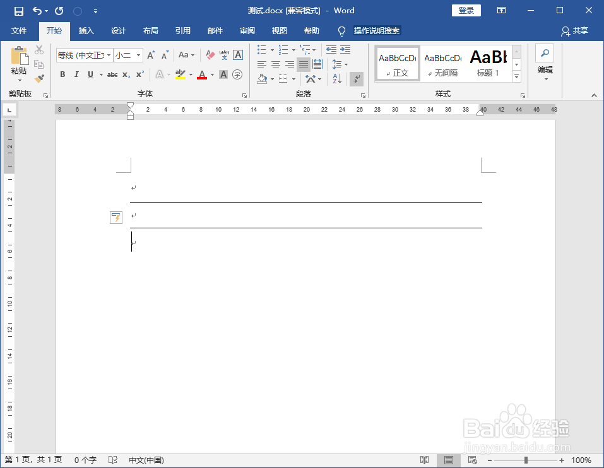
Task: Open Phonetic Guide (wén) tool
Action: (224, 55)
